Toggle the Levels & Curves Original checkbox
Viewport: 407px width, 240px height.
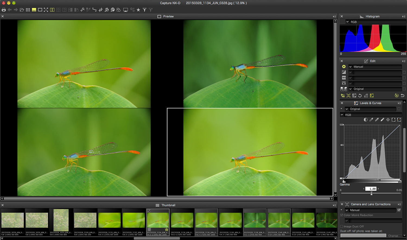(x=399, y=109)
